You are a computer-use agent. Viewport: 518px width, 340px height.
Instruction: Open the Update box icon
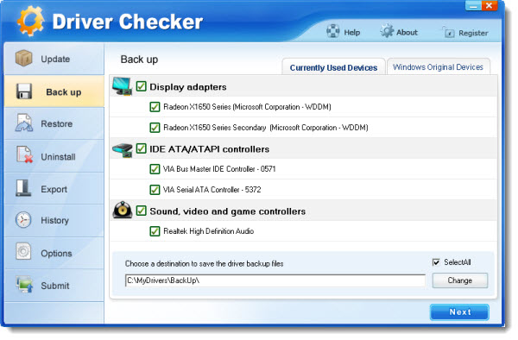24,58
